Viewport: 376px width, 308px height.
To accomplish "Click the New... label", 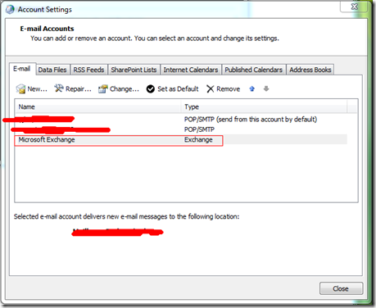I will coord(38,89).
